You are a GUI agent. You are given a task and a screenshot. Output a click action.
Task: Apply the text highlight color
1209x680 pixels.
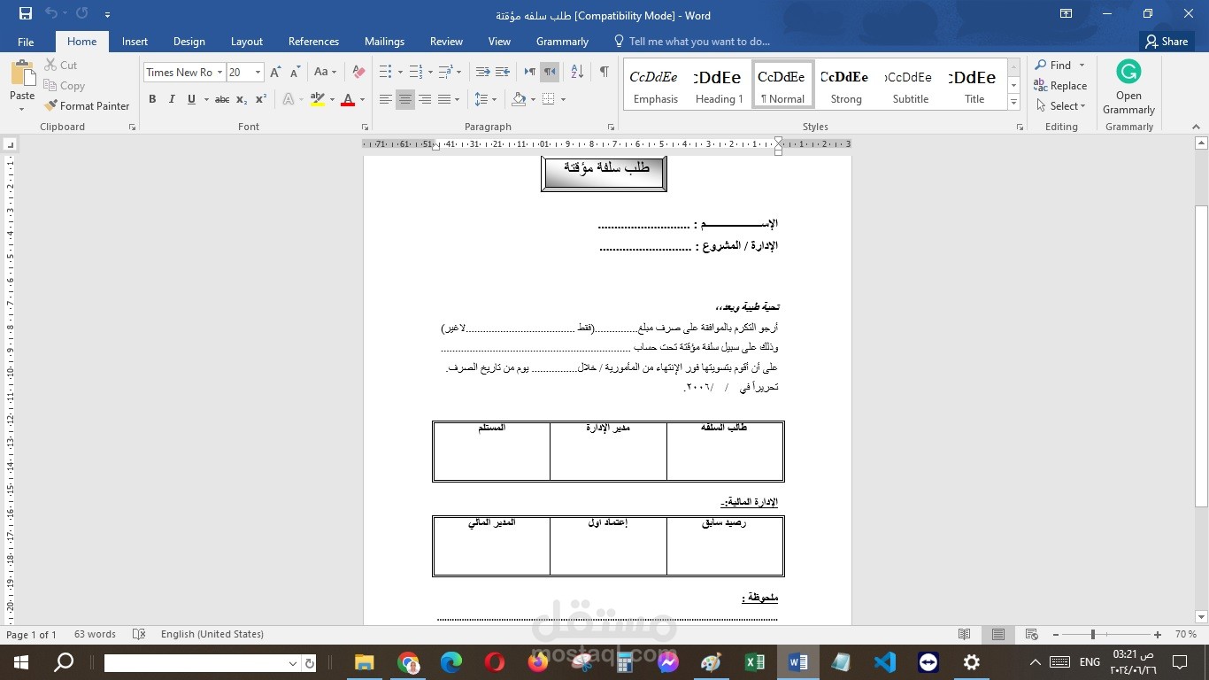pos(318,99)
